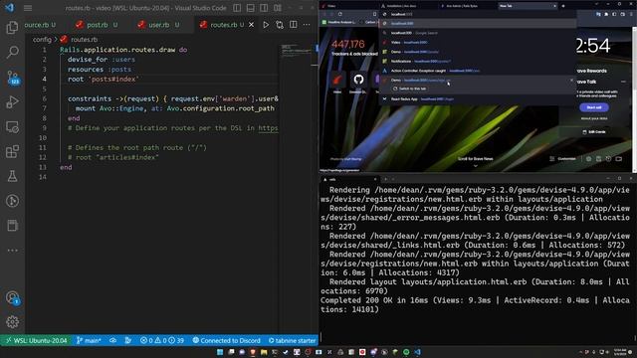Click the root 'posts#index' code line

point(104,80)
